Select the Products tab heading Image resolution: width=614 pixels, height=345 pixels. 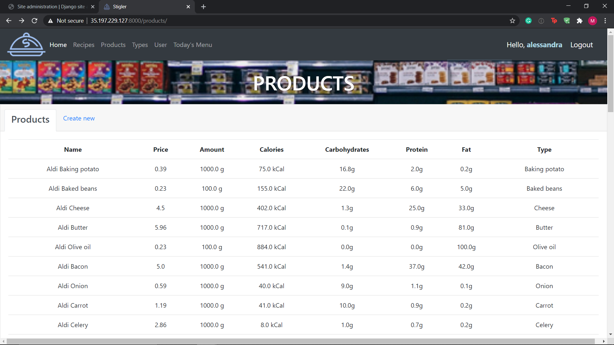pos(30,119)
